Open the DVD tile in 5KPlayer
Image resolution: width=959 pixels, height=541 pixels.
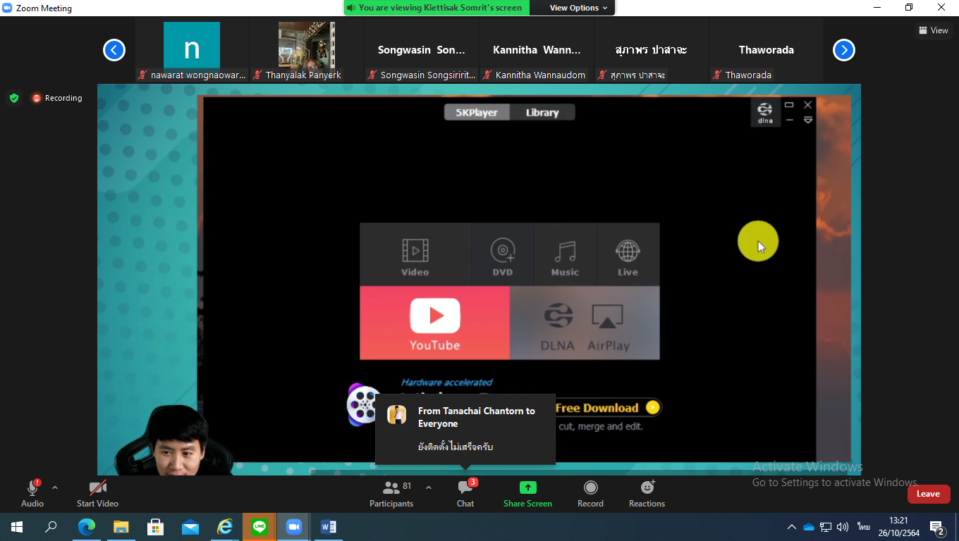(x=503, y=254)
